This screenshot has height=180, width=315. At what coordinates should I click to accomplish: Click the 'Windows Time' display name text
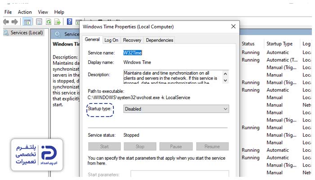pyautogui.click(x=137, y=63)
